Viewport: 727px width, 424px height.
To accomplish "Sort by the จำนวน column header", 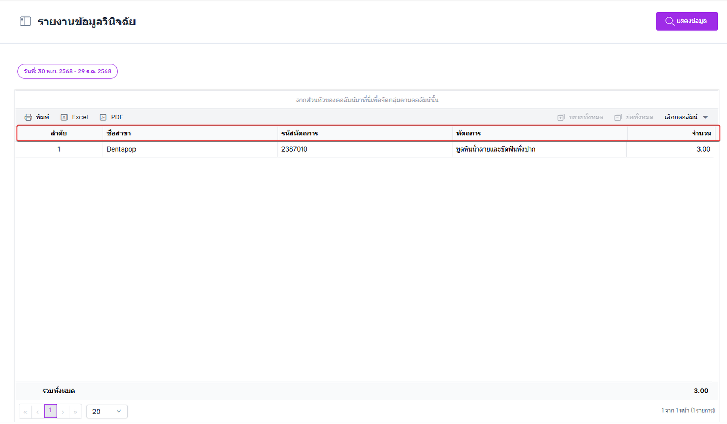I will point(671,133).
